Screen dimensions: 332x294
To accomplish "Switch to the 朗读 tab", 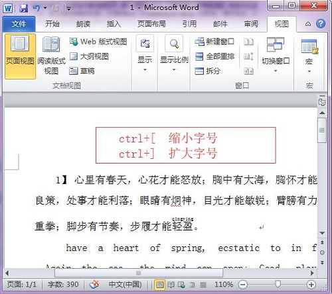I will pos(83,24).
